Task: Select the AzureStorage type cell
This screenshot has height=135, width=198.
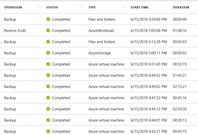Action: pos(100,53)
